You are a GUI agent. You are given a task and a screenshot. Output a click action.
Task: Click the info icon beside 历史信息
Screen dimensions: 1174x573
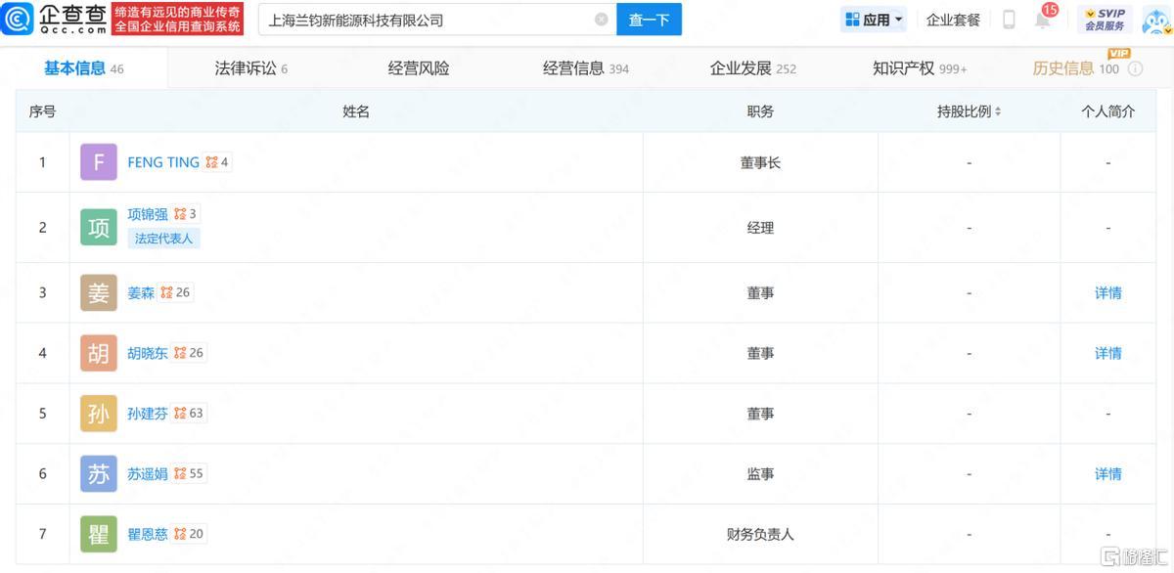(x=1135, y=69)
